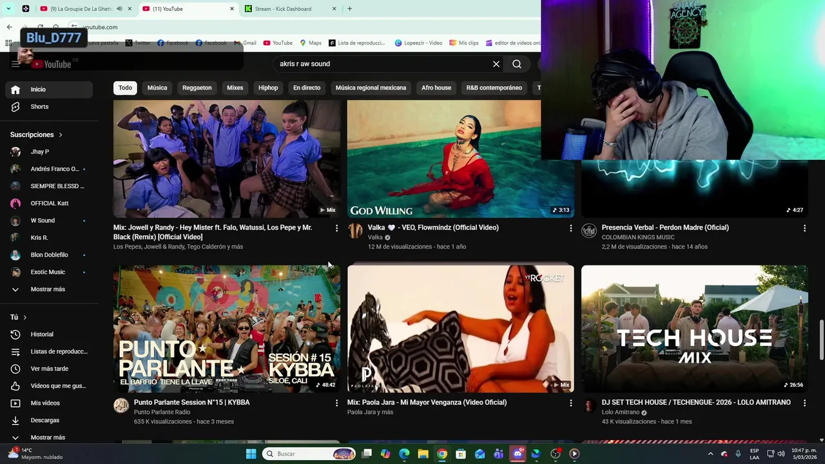This screenshot has height=464, width=825.
Task: Toggle the microphone icon in system tray
Action: [738, 454]
